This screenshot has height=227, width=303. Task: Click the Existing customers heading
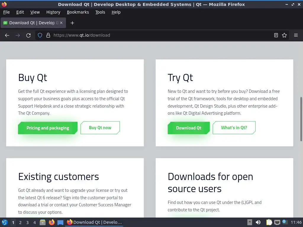coord(59,177)
